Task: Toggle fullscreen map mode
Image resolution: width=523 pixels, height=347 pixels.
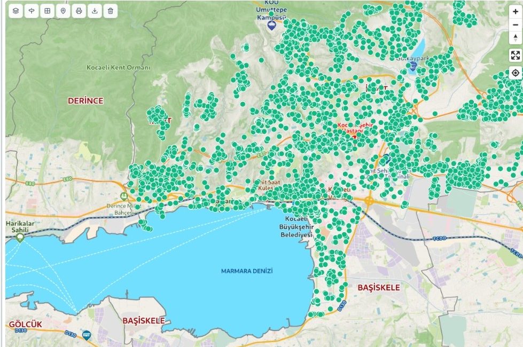Action: pyautogui.click(x=514, y=53)
